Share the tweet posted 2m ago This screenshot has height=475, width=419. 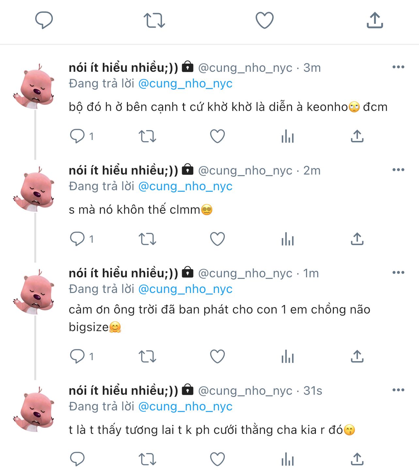357,239
